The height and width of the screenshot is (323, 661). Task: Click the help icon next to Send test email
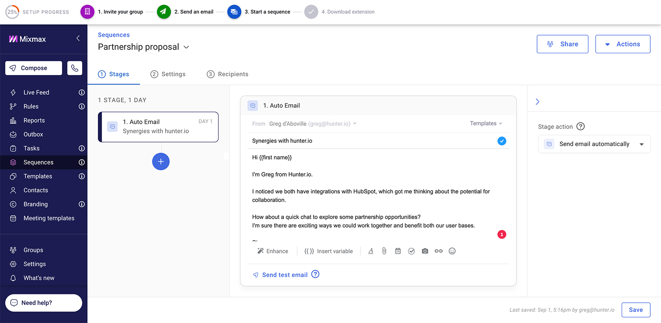click(x=315, y=274)
